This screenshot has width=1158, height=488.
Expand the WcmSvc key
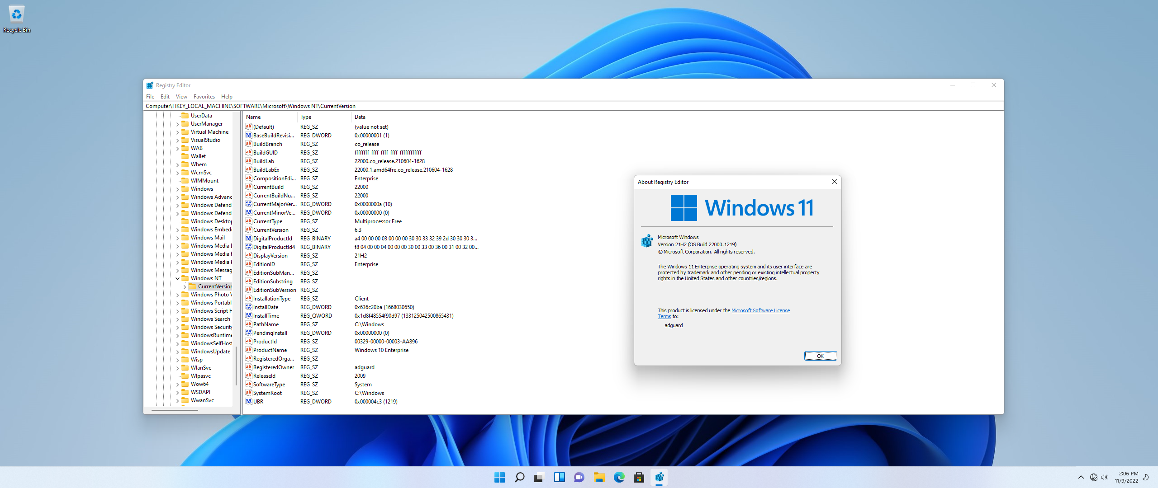[x=177, y=173]
